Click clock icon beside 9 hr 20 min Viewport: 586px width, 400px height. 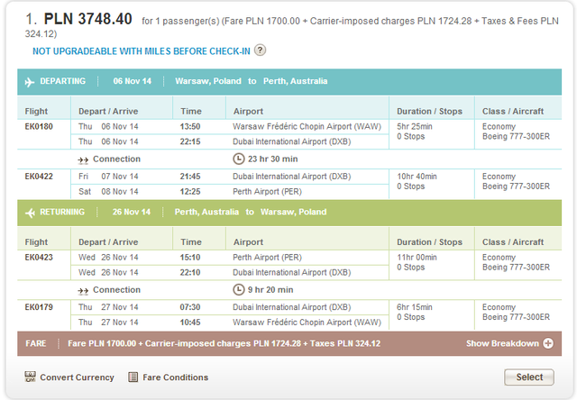point(239,290)
